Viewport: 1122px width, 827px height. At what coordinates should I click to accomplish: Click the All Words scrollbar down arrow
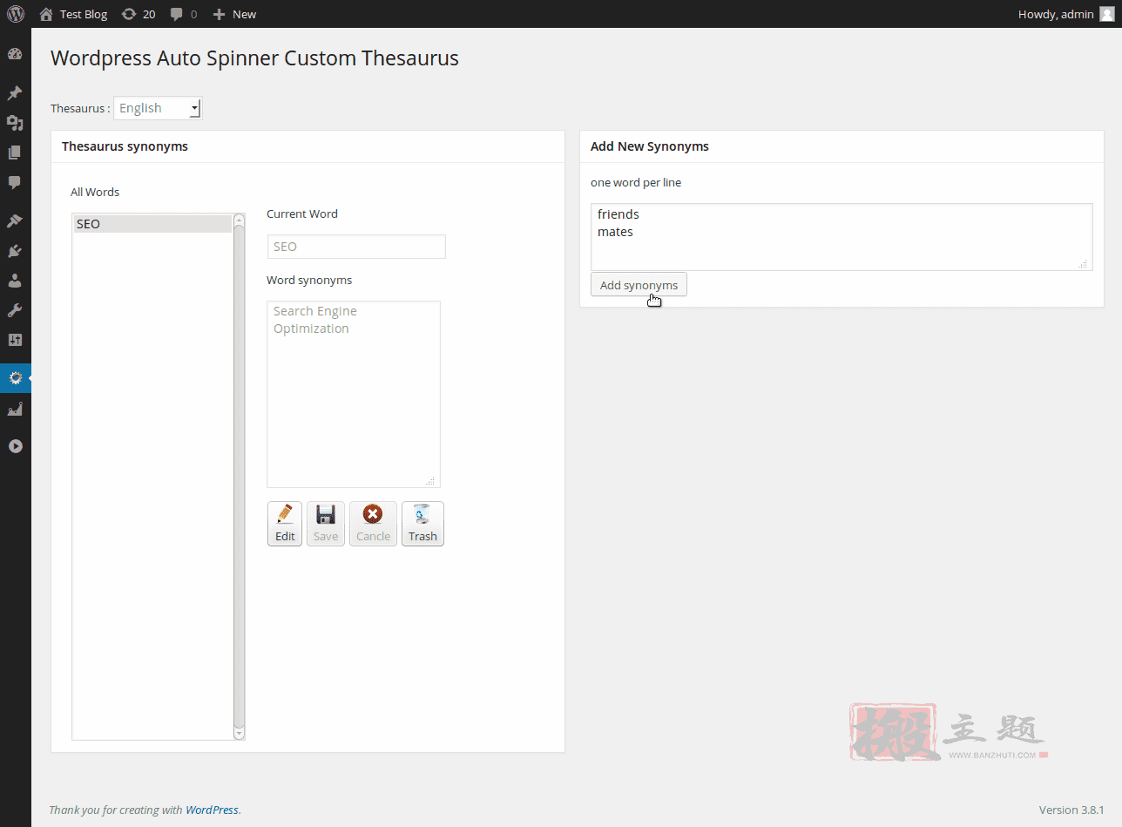pos(240,735)
